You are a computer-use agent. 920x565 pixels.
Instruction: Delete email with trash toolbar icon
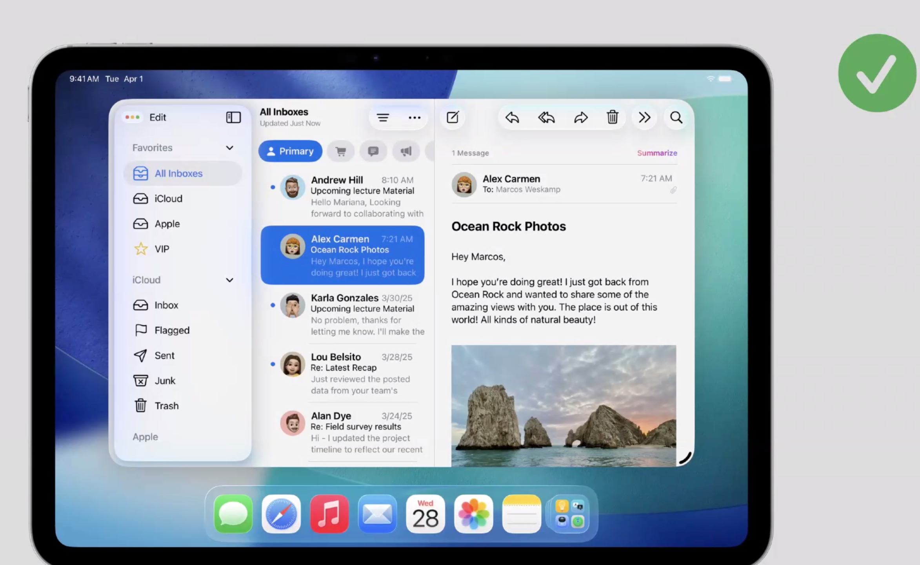[612, 117]
